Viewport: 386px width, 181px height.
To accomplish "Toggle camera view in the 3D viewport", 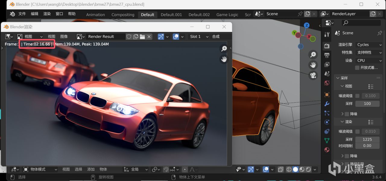I will click(x=313, y=75).
